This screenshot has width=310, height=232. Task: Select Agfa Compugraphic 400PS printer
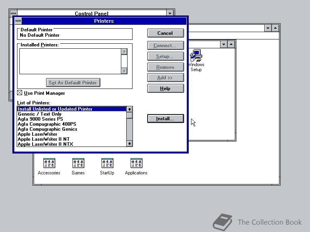[x=72, y=124]
